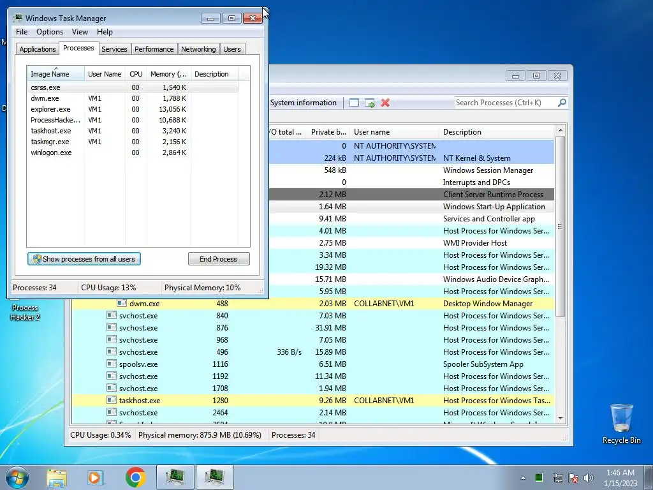This screenshot has height=490, width=653.
Task: Select the Interrupts and DPCs row
Action: [x=411, y=182]
